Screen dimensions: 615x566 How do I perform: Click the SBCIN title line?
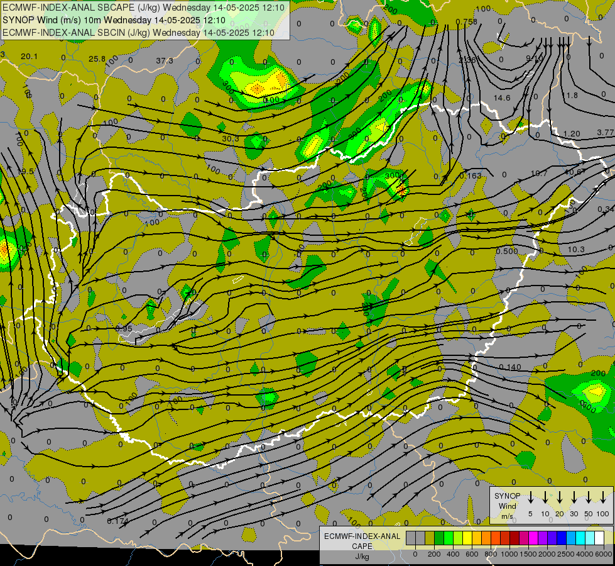pos(138,33)
